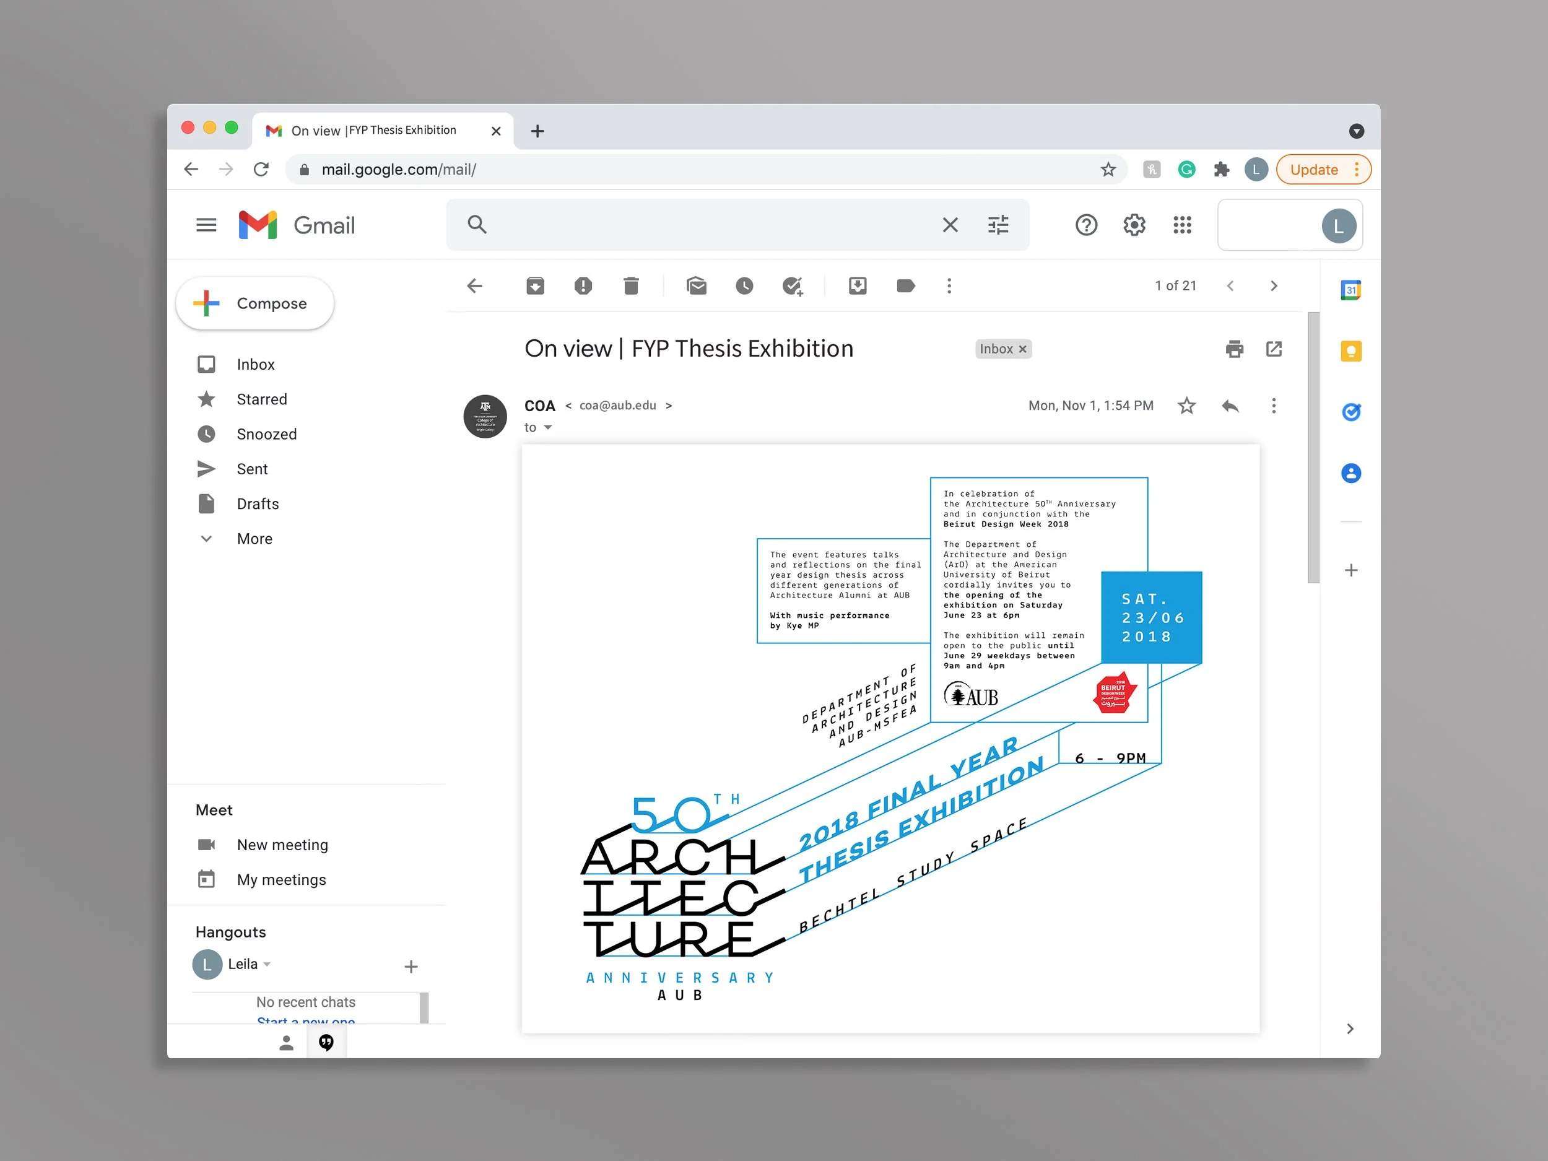Screen dimensions: 1548x1161
Task: Open the Chrome tab search dropdown
Action: (1356, 131)
